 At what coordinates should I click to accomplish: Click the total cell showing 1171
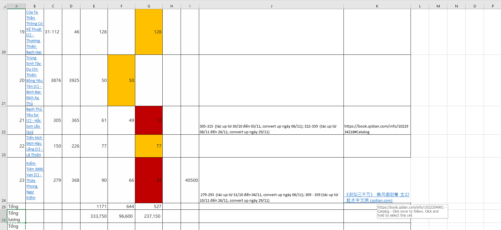point(94,206)
